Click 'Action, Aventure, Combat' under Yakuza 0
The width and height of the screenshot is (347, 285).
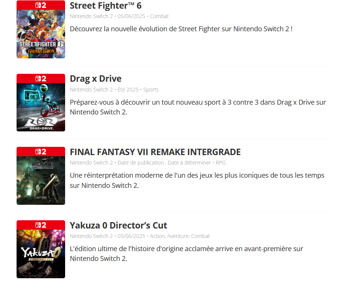coord(180,236)
